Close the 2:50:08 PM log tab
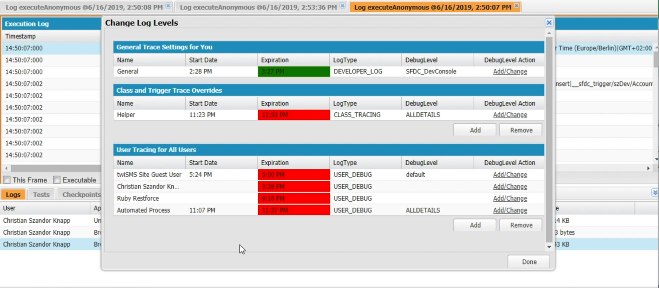The width and height of the screenshot is (659, 288). click(168, 6)
